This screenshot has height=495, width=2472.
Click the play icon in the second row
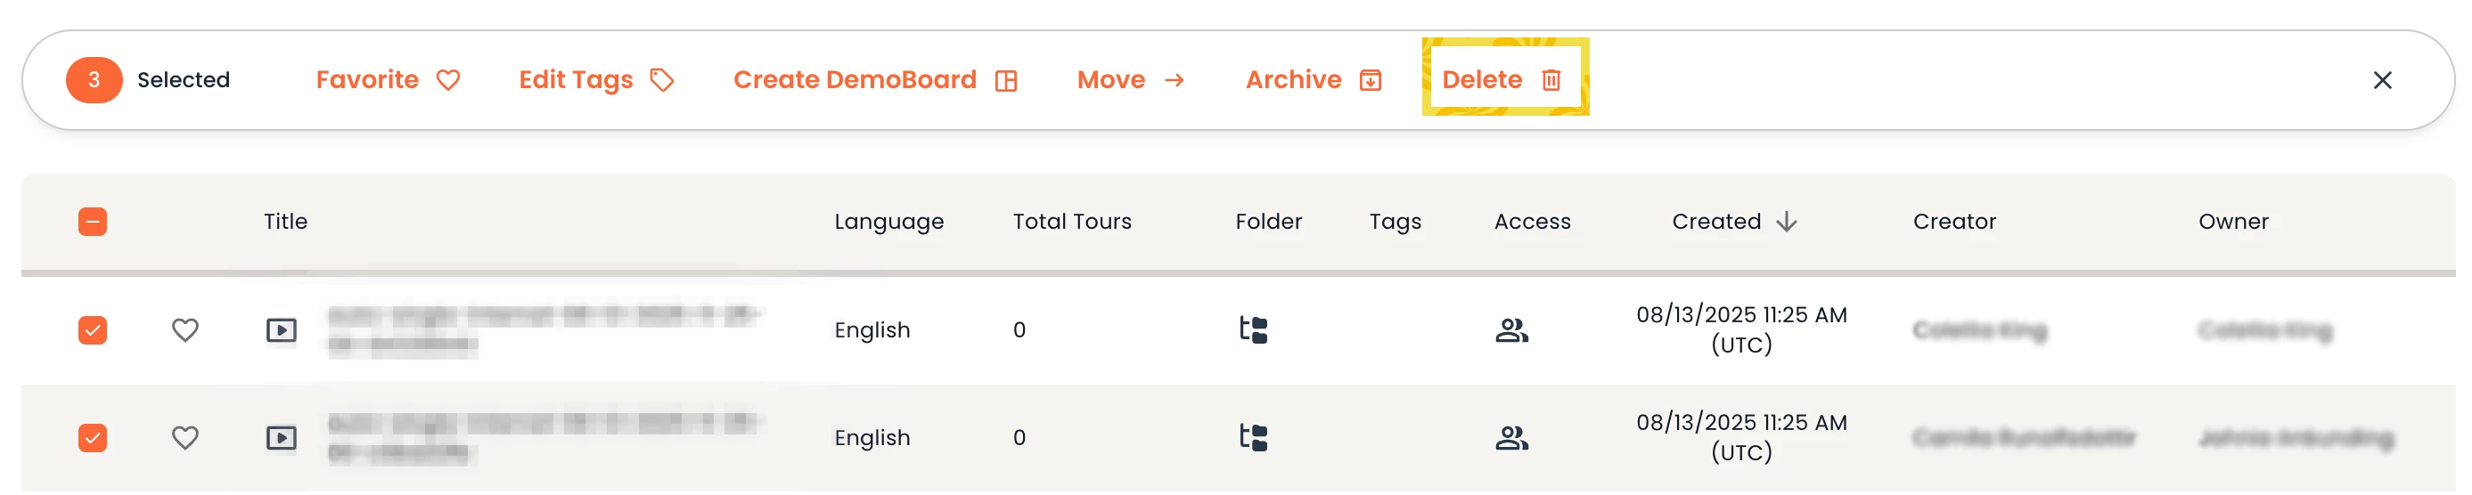click(282, 437)
